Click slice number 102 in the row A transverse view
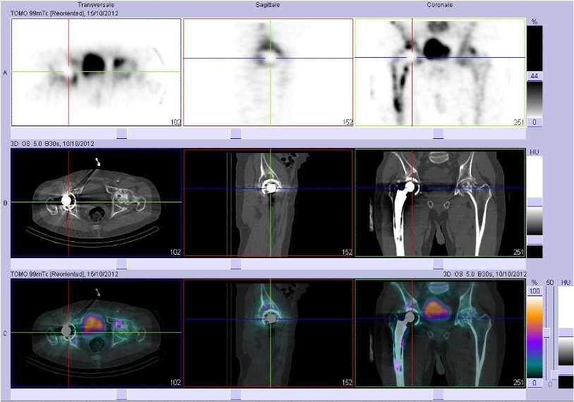Image resolution: width=574 pixels, height=402 pixels. click(x=176, y=122)
